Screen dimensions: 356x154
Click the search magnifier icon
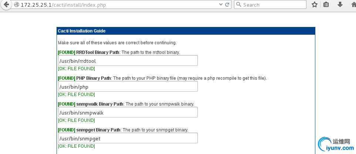tap(238, 5)
